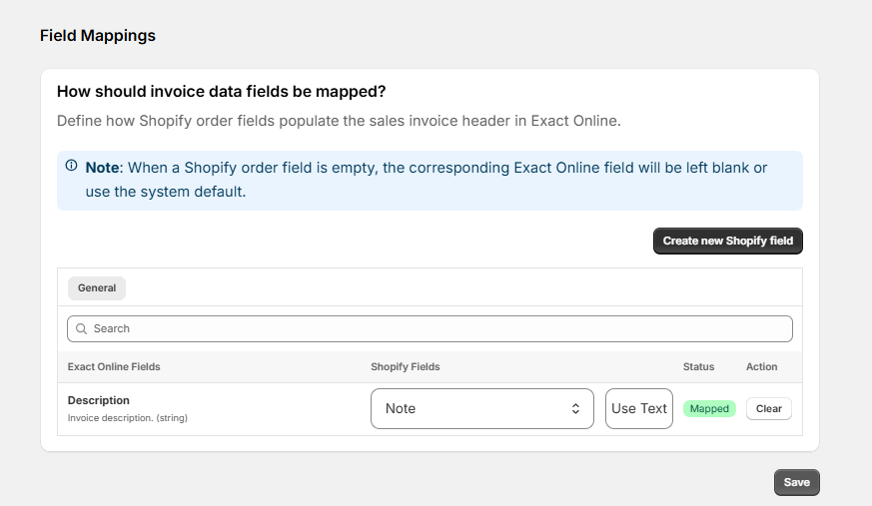
Task: Click the magnifier icon in the search box
Action: (81, 328)
